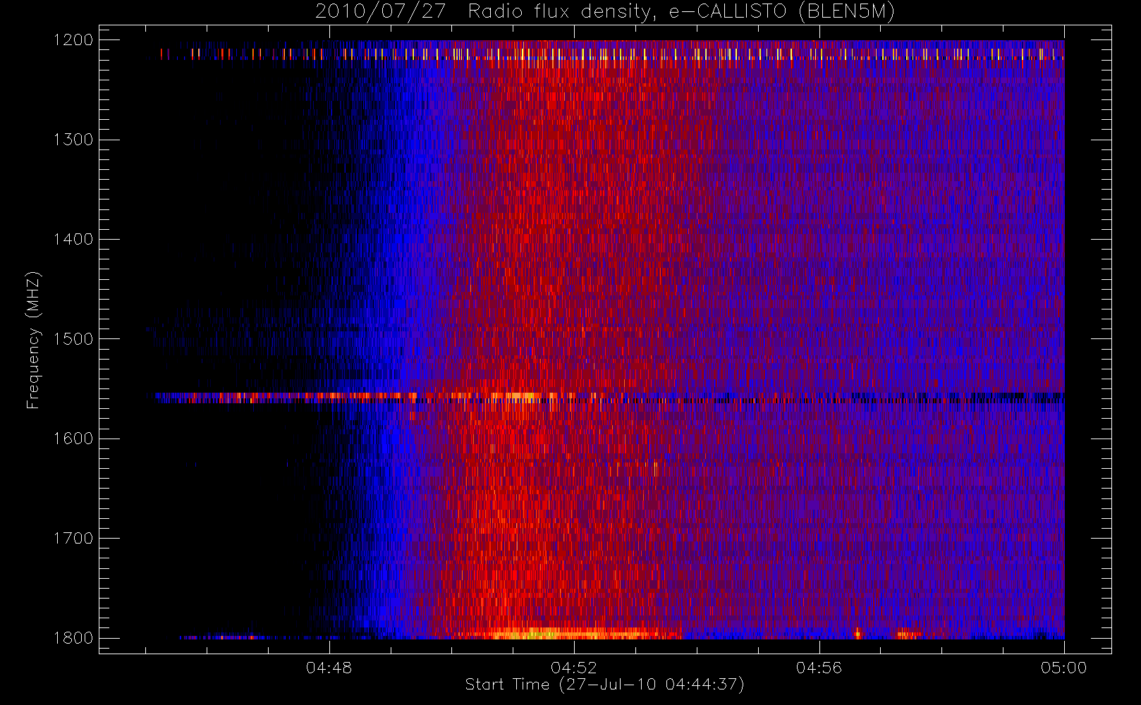Click the 1400 frequency tick label
Image resolution: width=1141 pixels, height=705 pixels.
point(73,240)
